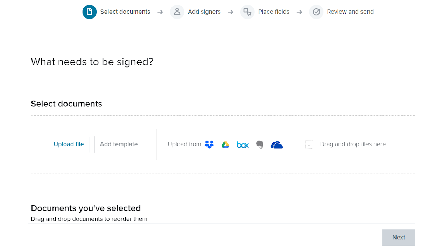
Task: Click the Next button
Action: (399, 238)
